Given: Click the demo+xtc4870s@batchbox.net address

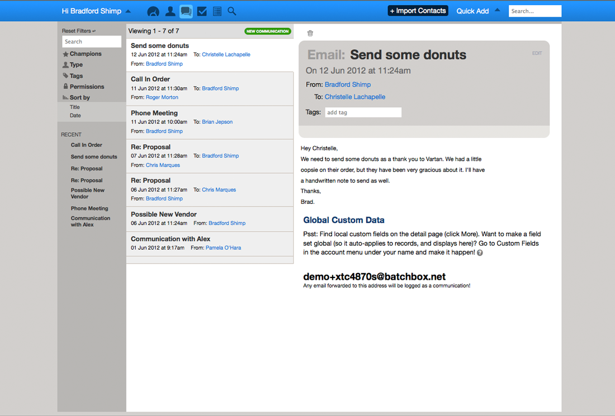Looking at the screenshot, I should click(x=374, y=276).
